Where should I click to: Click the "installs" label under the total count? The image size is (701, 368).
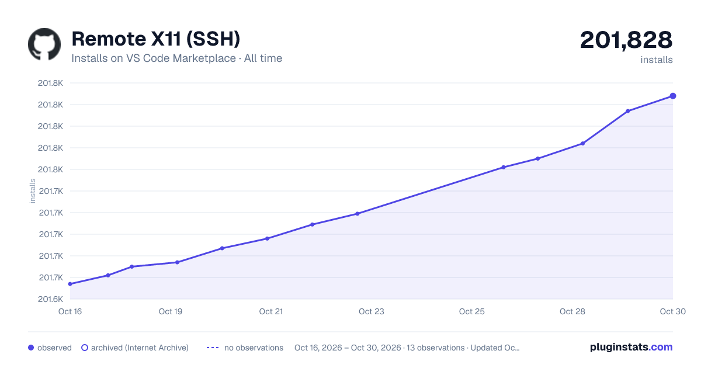[x=657, y=60]
